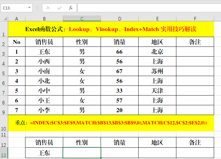The height and width of the screenshot is (159, 221).
Task: Select row 3 header
Action: pos(4,52)
